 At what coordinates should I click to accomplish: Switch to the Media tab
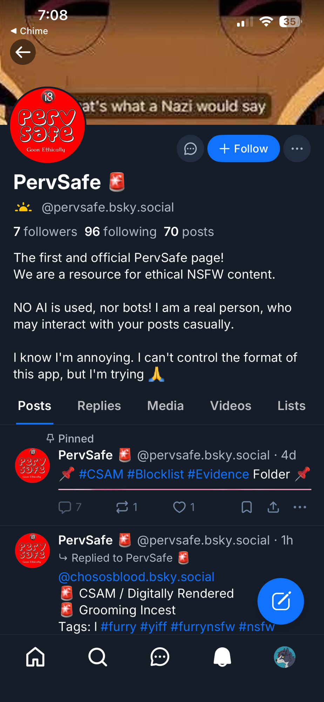[x=166, y=406]
